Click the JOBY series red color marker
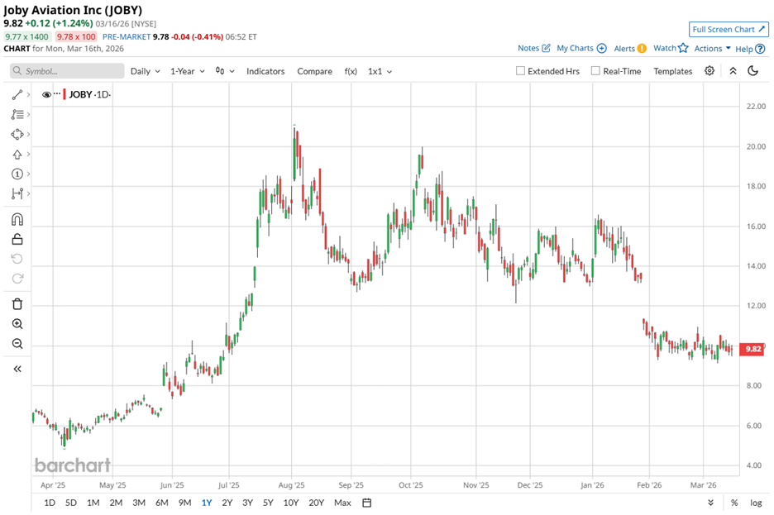Screen dimensions: 774x515 click(x=64, y=94)
